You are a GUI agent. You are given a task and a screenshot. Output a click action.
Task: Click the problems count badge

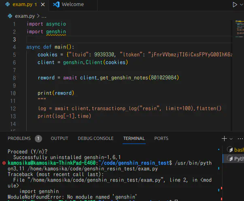[x=38, y=138]
